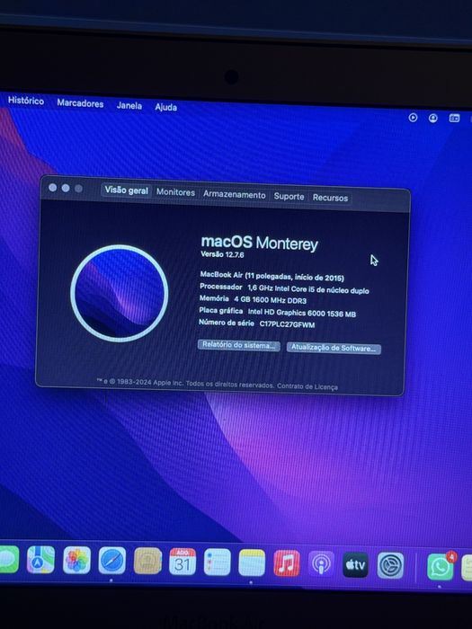Screen dimensions: 472x629
Task: Switch to the Armazenamento tab
Action: point(235,195)
